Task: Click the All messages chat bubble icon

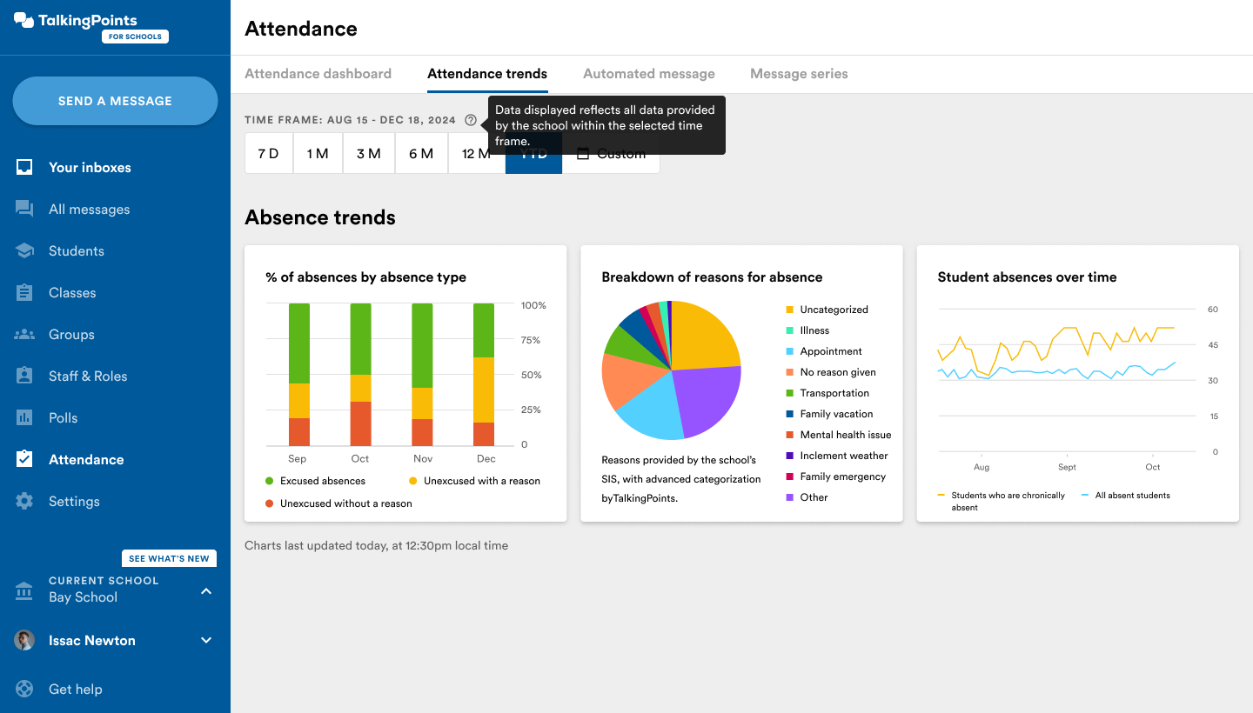Action: coord(24,209)
